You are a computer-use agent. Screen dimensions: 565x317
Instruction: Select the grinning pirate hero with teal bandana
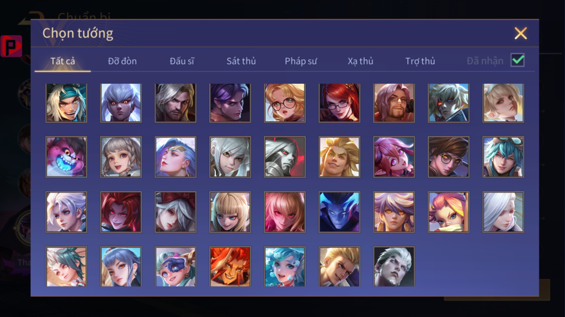point(66,103)
